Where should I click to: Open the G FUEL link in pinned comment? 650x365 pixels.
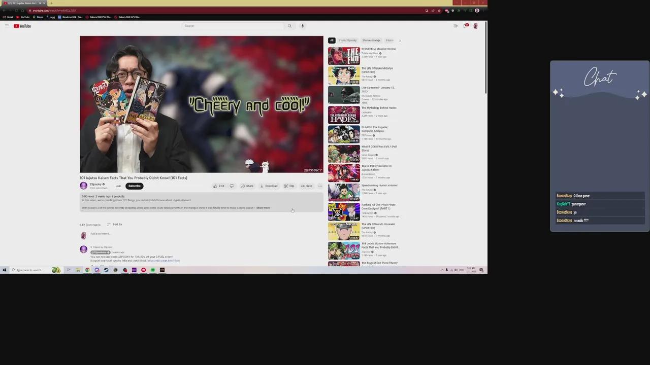click(x=164, y=261)
